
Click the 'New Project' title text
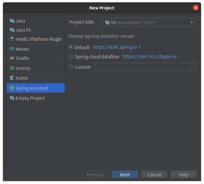coord(102,8)
